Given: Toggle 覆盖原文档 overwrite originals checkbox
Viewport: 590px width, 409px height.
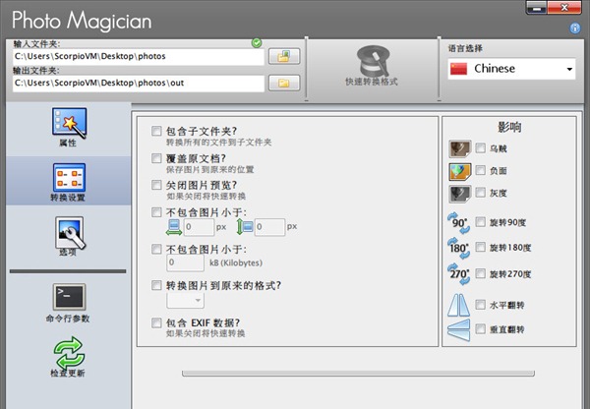Looking at the screenshot, I should click(156, 158).
